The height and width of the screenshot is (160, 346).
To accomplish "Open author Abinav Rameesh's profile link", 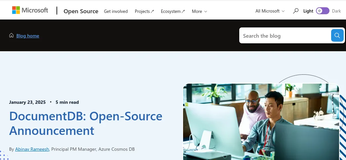I will pyautogui.click(x=32, y=149).
